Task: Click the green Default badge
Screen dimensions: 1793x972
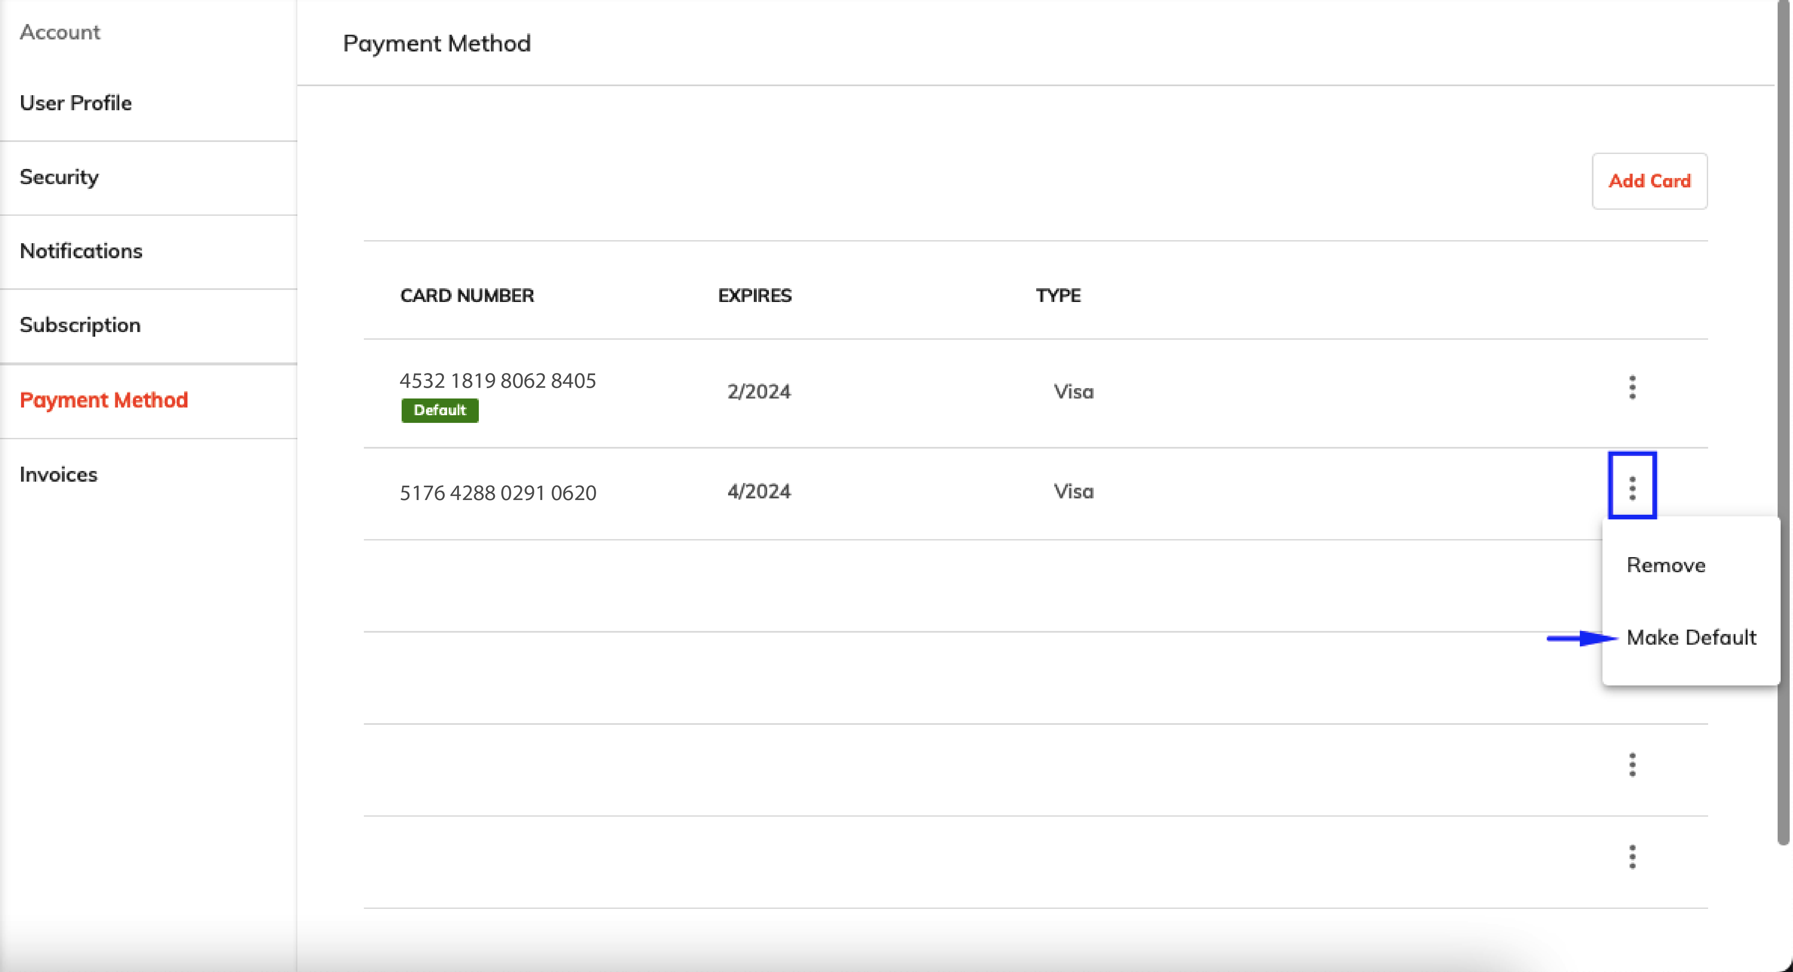Action: [x=440, y=411]
